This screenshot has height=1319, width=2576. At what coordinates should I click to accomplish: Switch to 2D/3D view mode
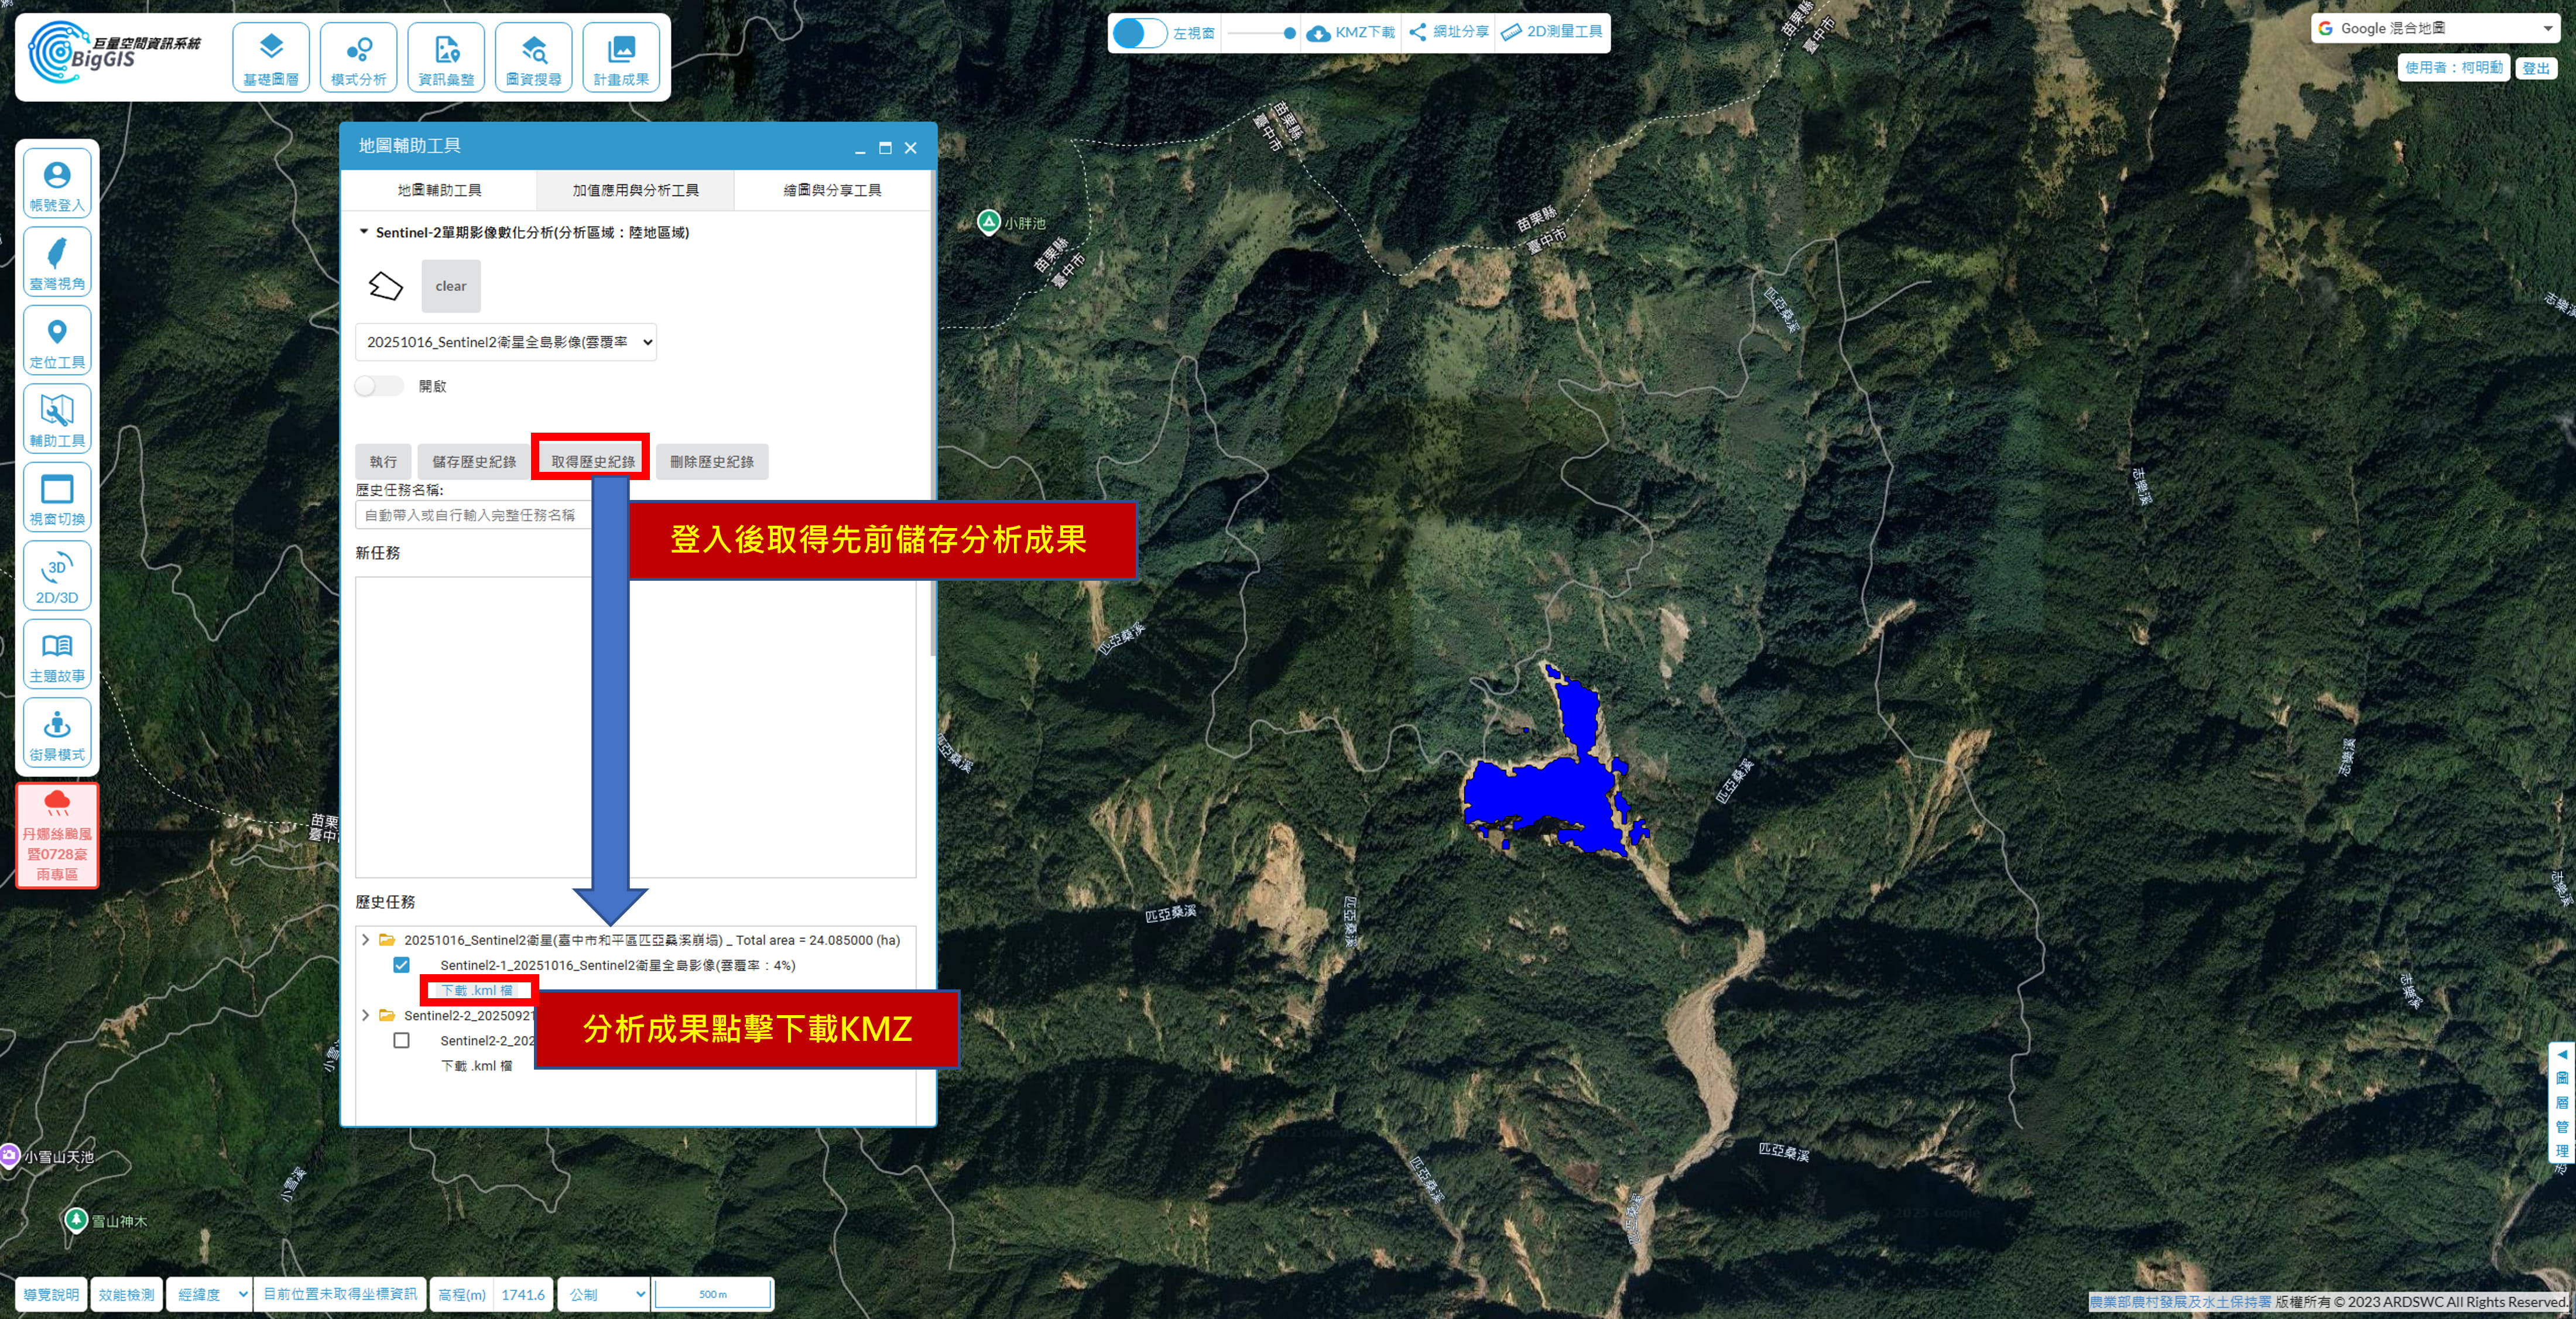[57, 576]
